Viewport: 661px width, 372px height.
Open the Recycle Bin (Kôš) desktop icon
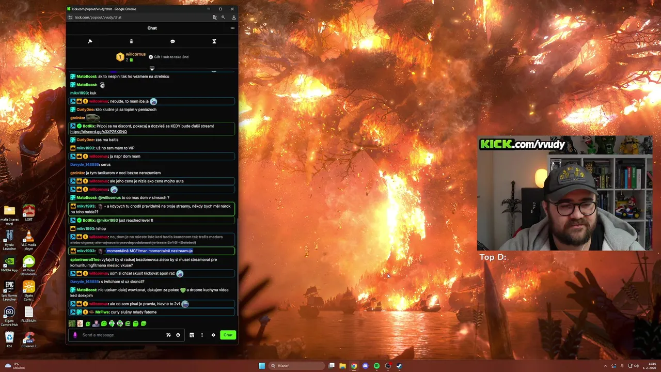pyautogui.click(x=9, y=340)
